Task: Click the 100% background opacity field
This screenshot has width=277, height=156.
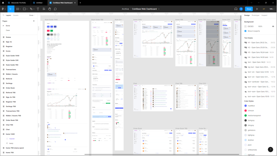Action: click(x=260, y=26)
